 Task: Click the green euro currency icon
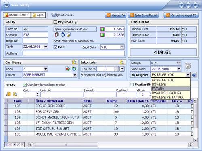click(x=102, y=35)
